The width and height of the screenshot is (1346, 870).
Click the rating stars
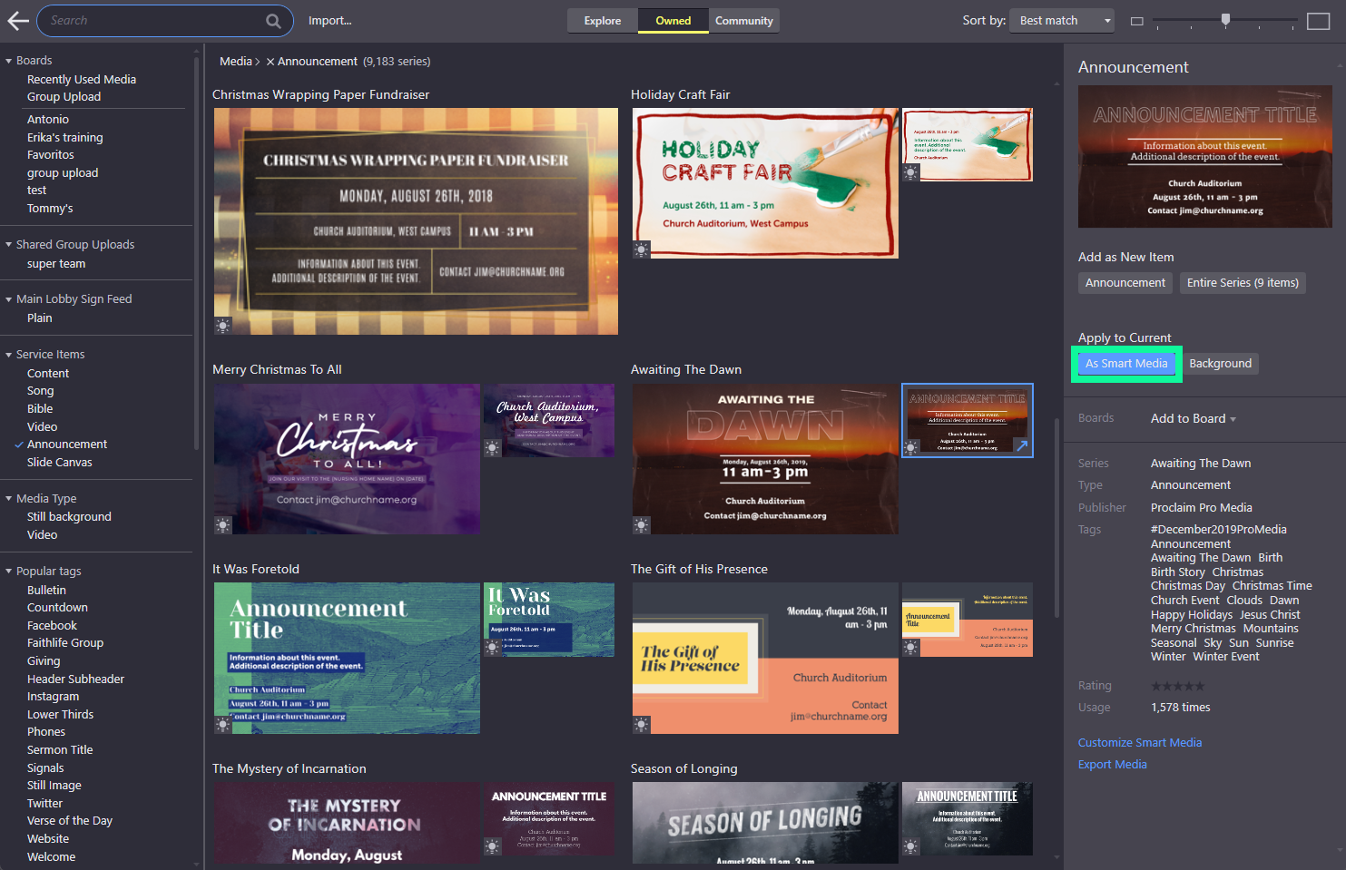[x=1177, y=686]
